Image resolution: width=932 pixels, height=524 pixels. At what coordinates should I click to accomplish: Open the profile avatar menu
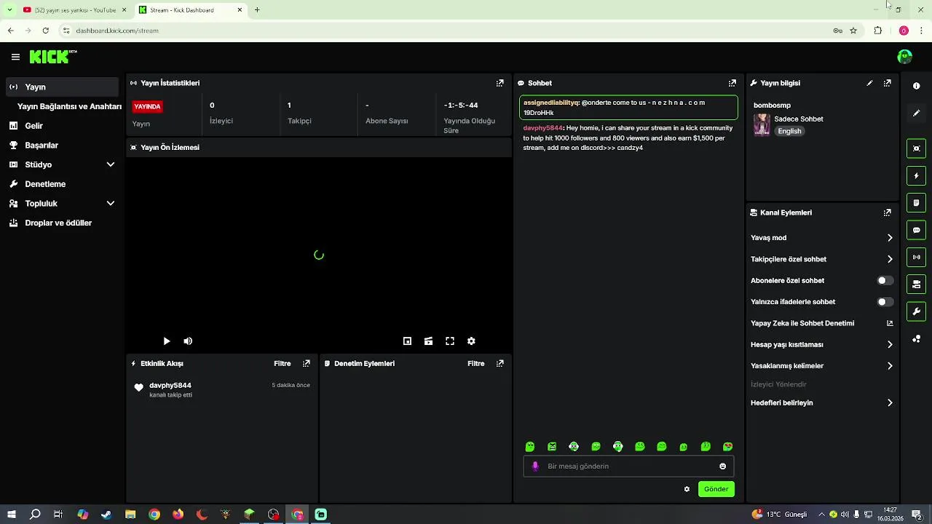[x=904, y=57]
